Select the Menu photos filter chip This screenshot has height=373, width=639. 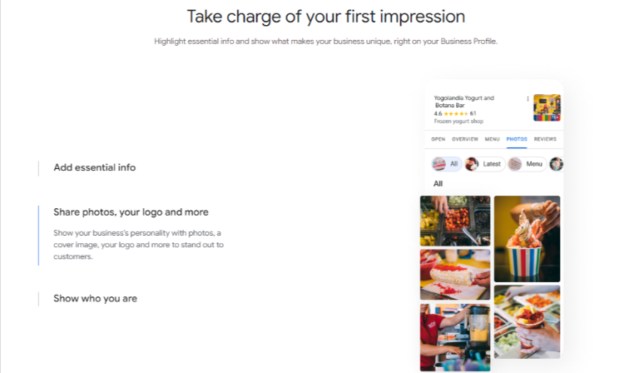point(527,164)
